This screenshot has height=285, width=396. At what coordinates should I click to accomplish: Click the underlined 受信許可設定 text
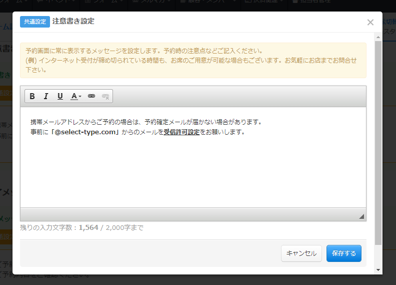(x=181, y=132)
